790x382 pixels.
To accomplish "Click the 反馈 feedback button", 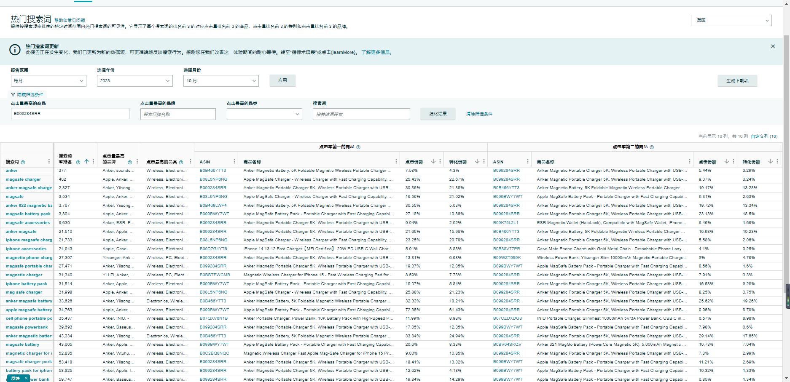I will point(16,378).
